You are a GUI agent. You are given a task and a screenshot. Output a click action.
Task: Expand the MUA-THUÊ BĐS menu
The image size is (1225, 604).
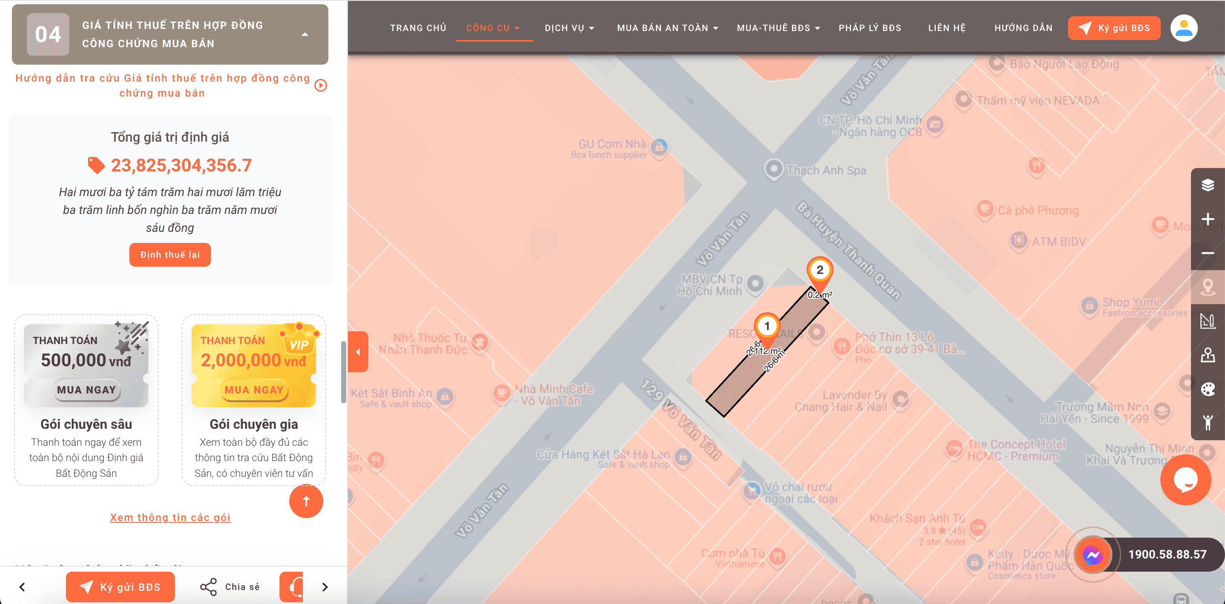tap(778, 28)
